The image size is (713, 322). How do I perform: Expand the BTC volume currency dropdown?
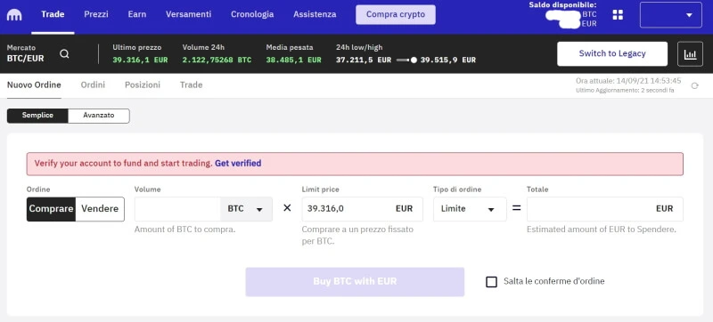click(x=246, y=209)
